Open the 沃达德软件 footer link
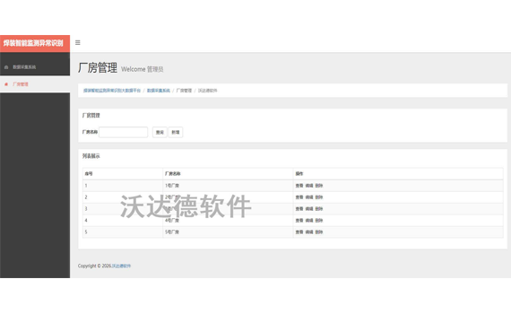 pos(121,266)
